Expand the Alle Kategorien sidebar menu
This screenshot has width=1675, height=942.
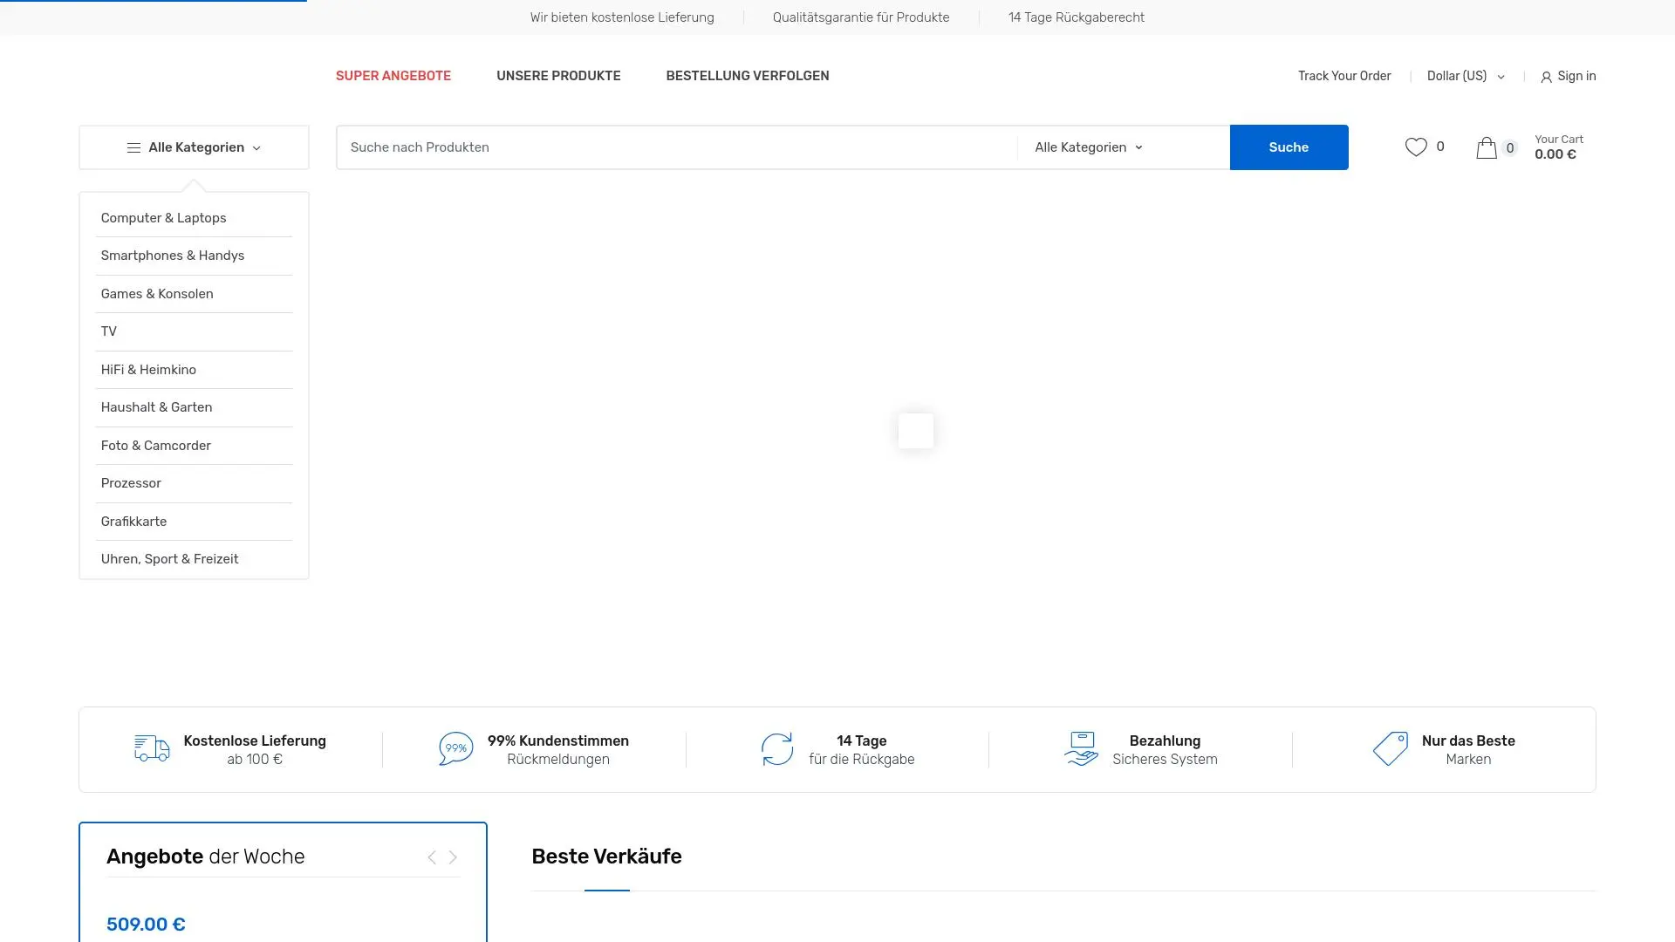coord(194,147)
